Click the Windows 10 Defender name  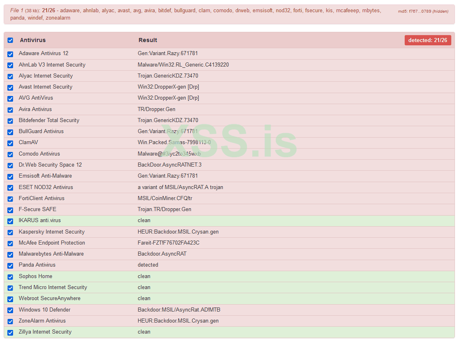45,310
